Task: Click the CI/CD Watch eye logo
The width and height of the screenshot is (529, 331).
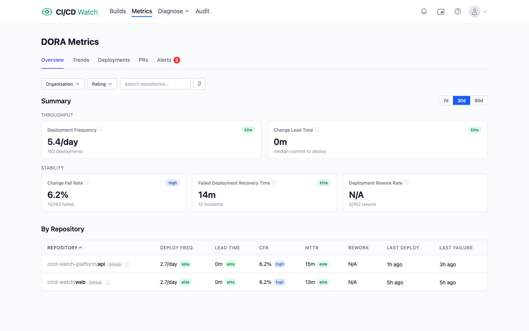Action: 47,12
